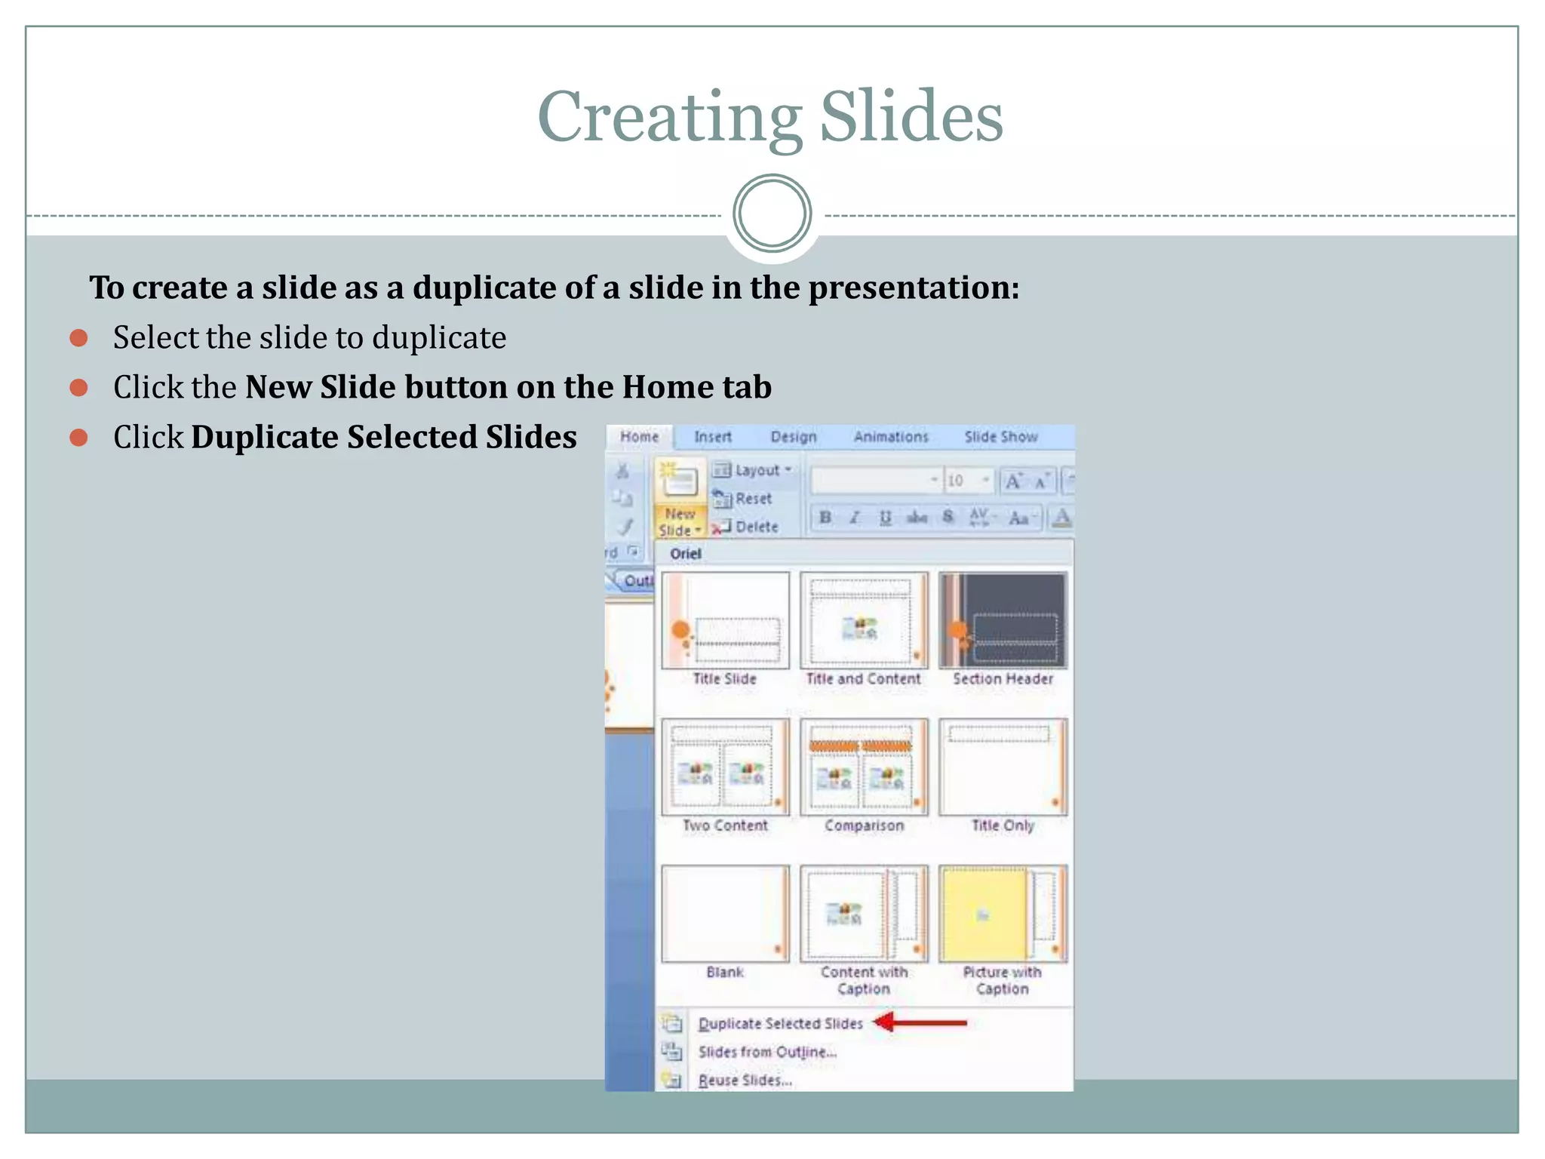Click the Strikethrough icon

click(917, 518)
